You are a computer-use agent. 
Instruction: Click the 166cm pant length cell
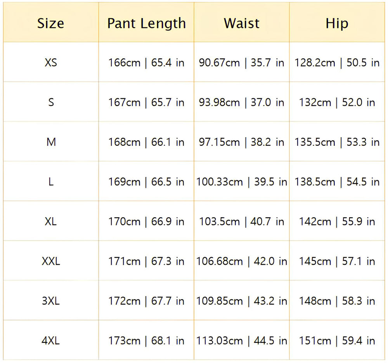pos(146,63)
